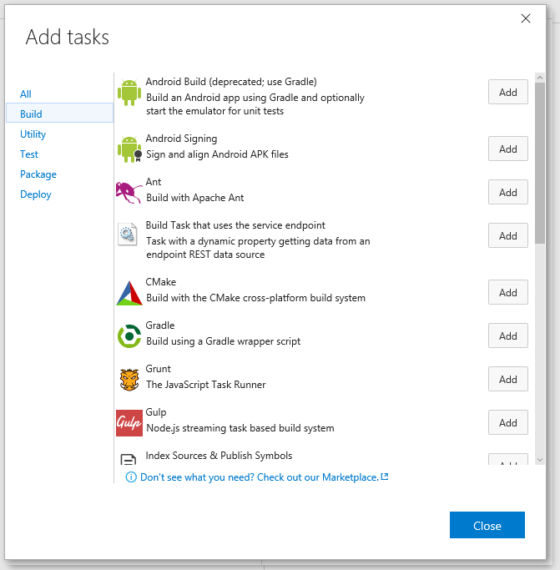This screenshot has width=560, height=570.
Task: Click the Apache Ant icon
Action: (x=129, y=192)
